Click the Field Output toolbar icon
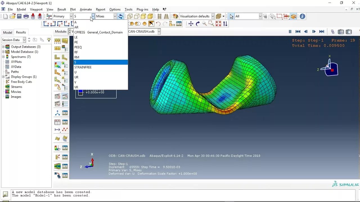The image size is (360, 202). click(49, 16)
